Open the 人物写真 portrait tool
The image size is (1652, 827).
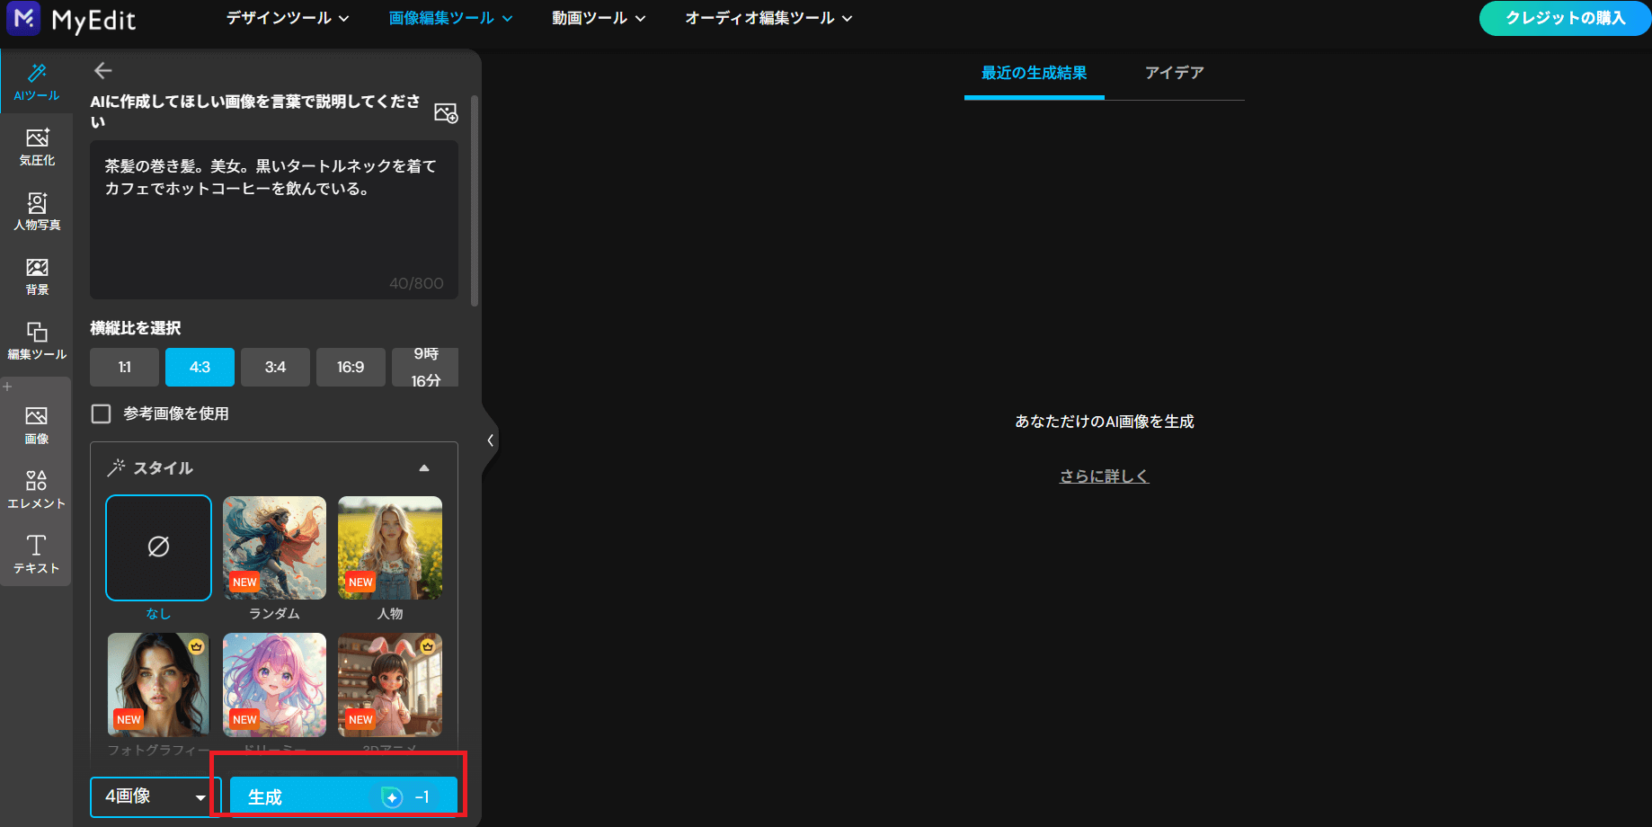pyautogui.click(x=37, y=211)
